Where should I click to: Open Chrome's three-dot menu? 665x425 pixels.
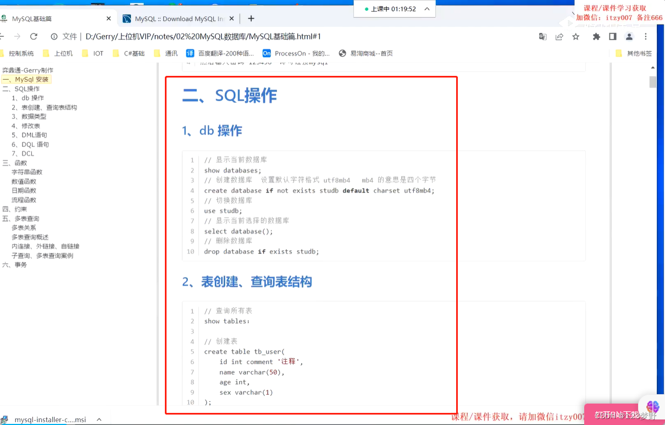coord(645,36)
